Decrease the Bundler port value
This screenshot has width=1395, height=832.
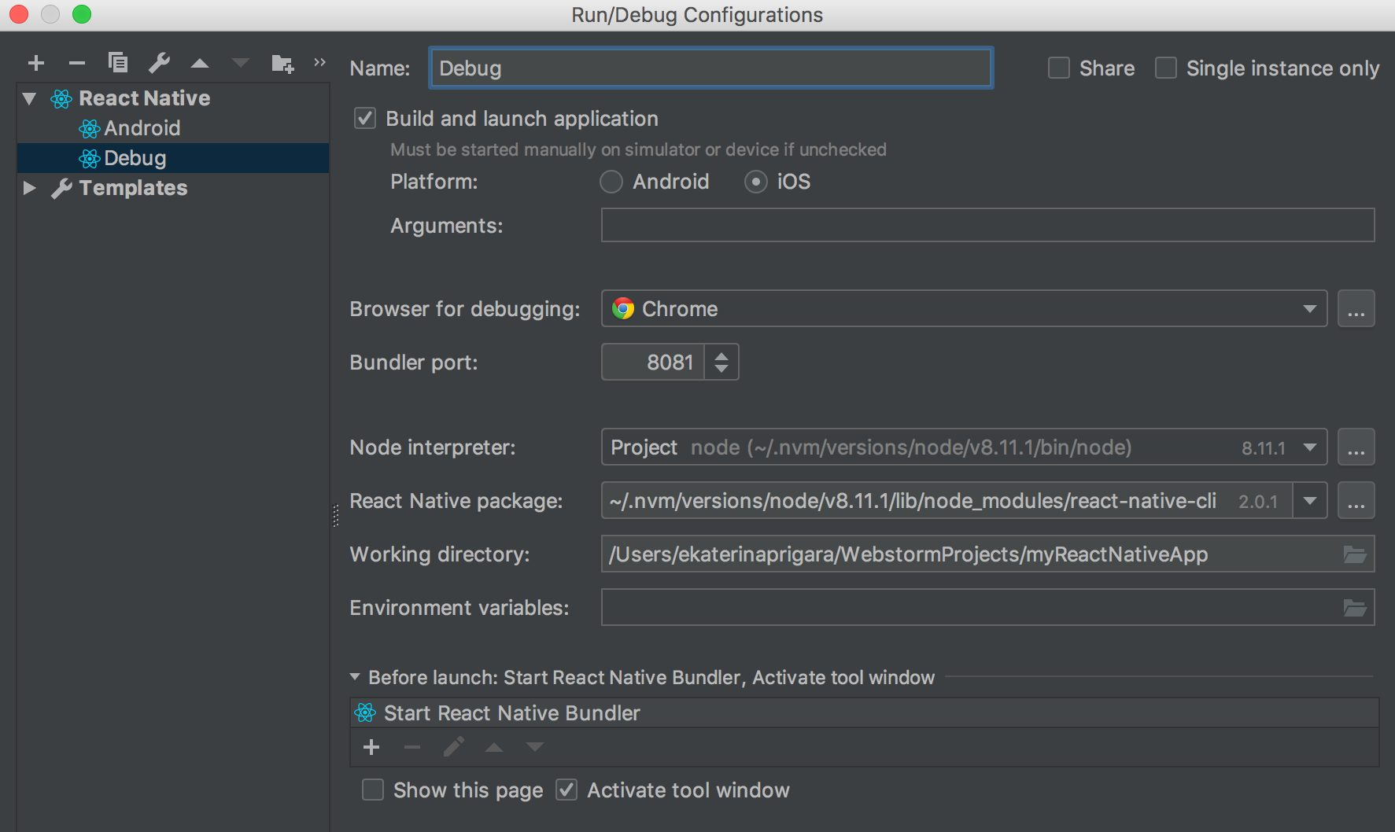(x=721, y=368)
